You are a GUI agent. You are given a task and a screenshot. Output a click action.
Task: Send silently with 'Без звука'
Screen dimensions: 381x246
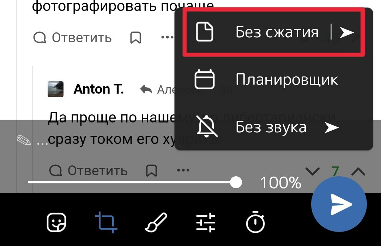click(274, 127)
